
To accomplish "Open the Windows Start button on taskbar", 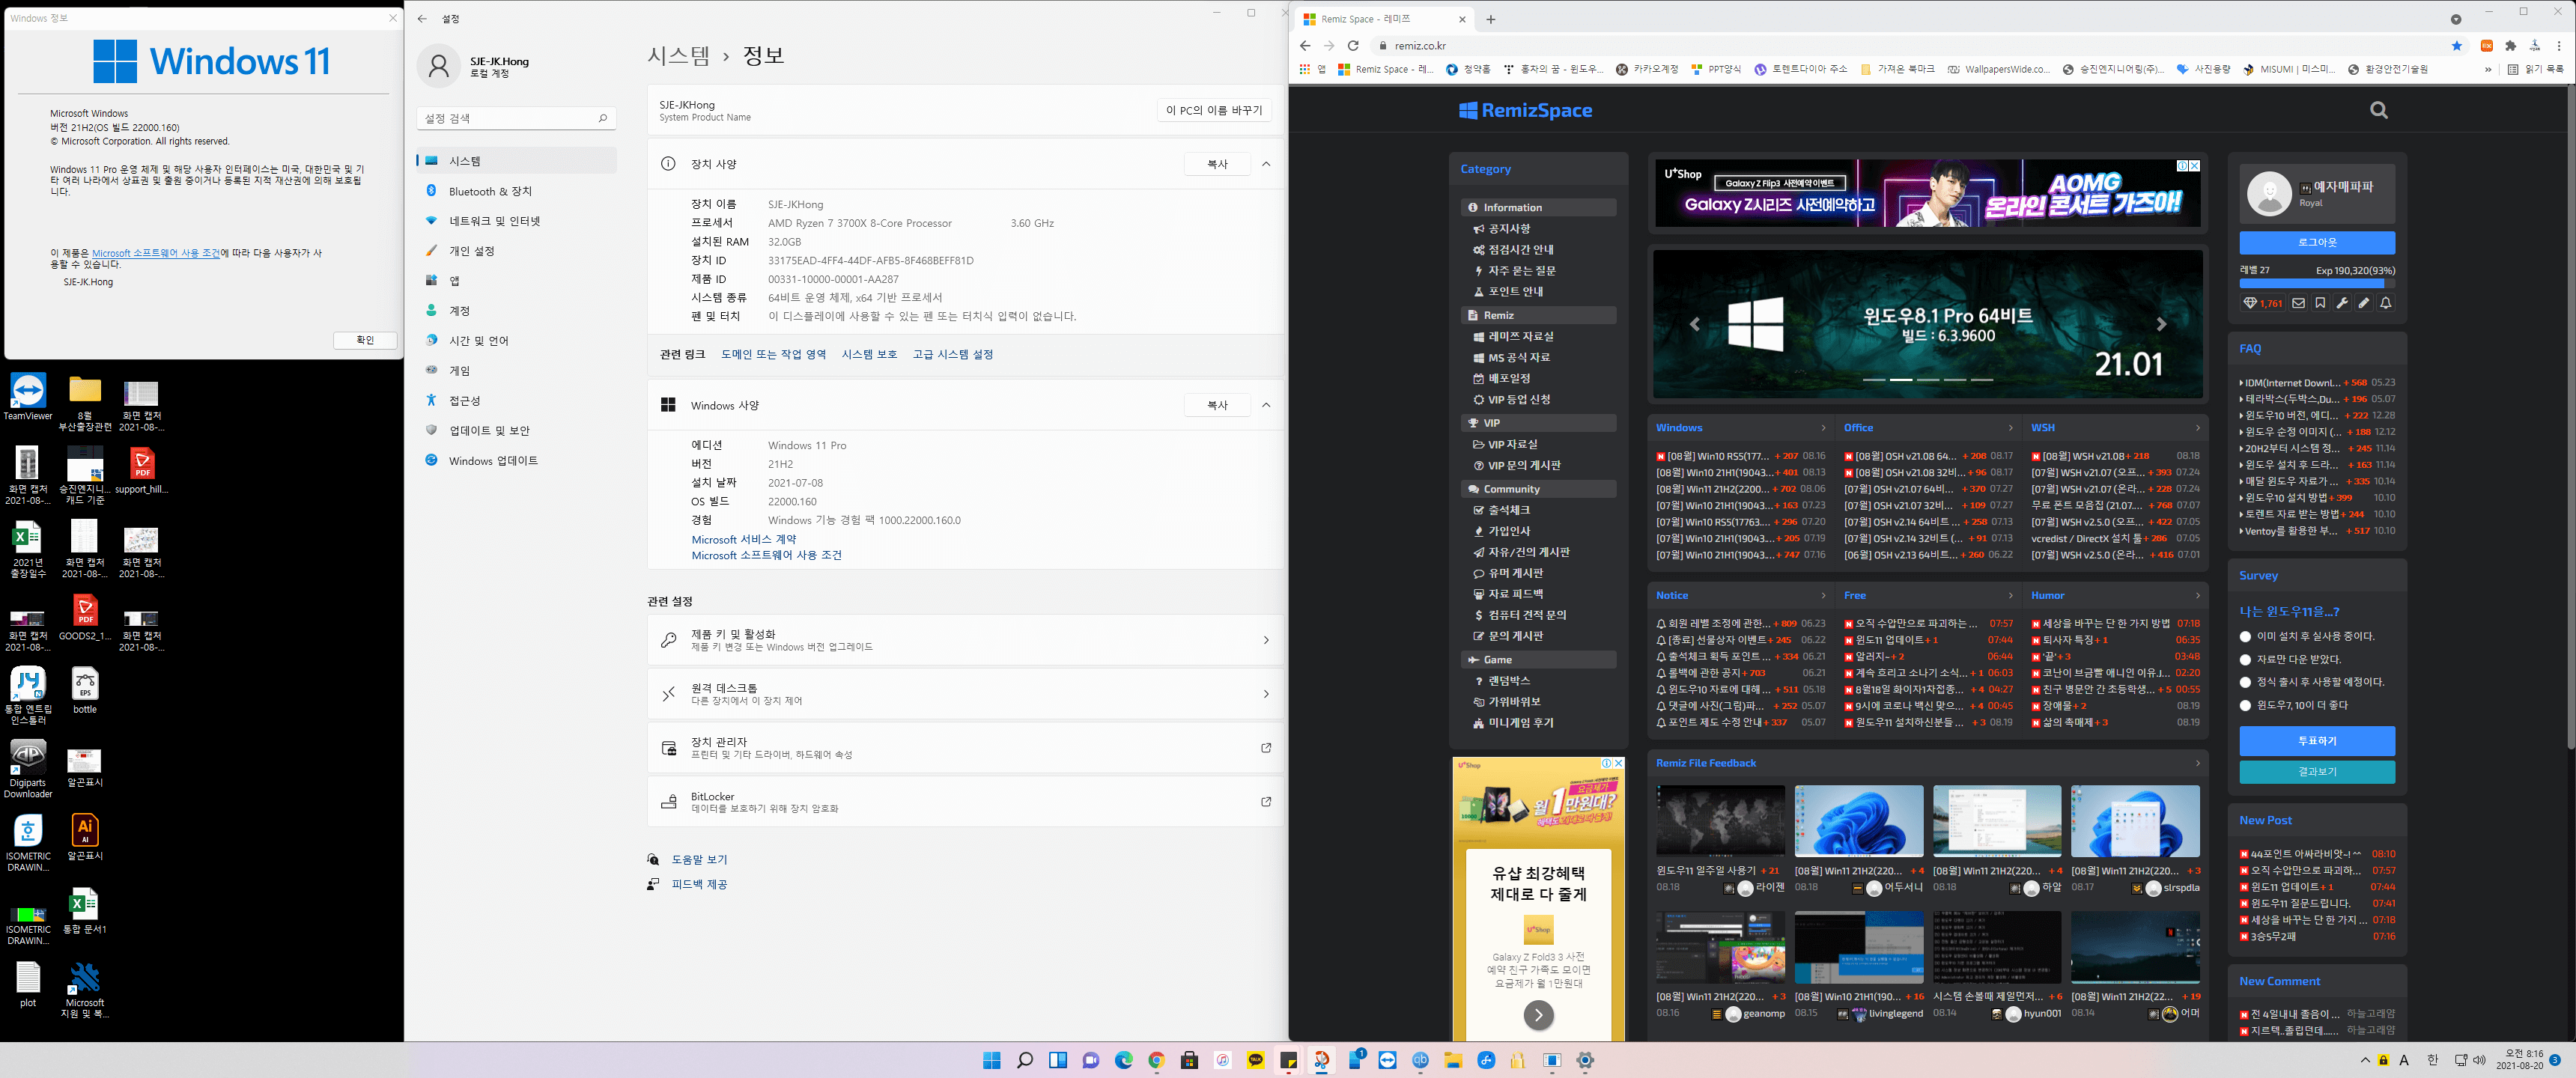I will pyautogui.click(x=991, y=1060).
